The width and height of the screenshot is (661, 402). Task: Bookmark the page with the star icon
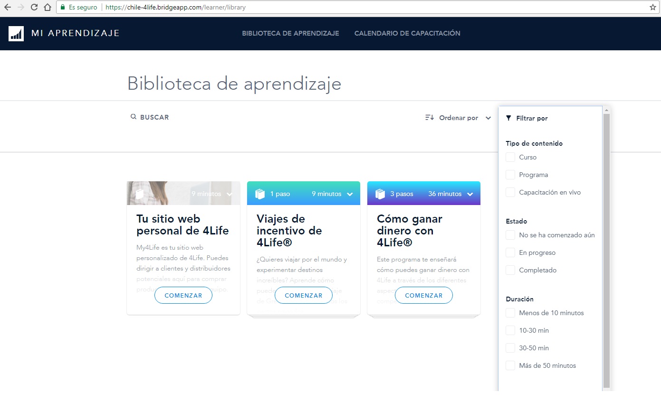[653, 8]
